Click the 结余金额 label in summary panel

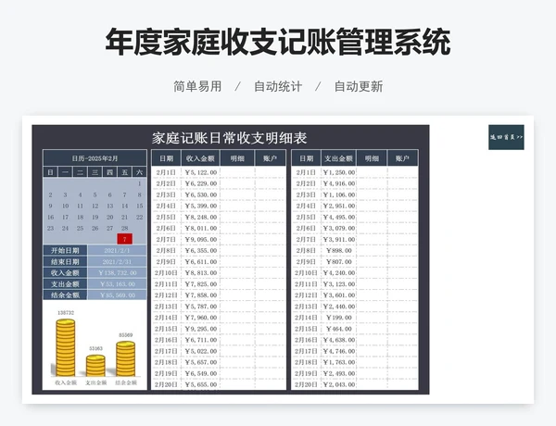coord(65,294)
